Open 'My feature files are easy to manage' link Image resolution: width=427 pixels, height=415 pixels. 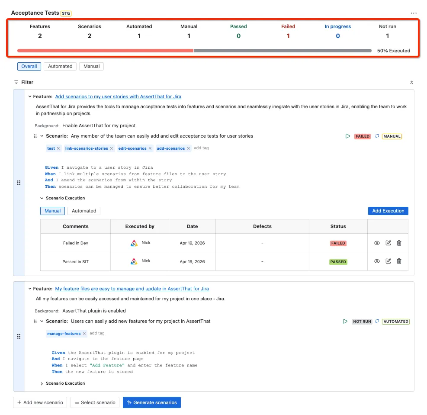[132, 289]
